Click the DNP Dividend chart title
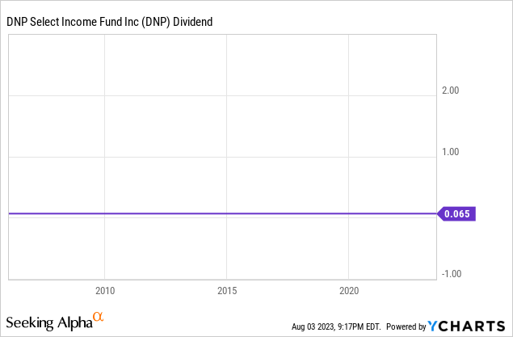513x337 pixels. [109, 22]
